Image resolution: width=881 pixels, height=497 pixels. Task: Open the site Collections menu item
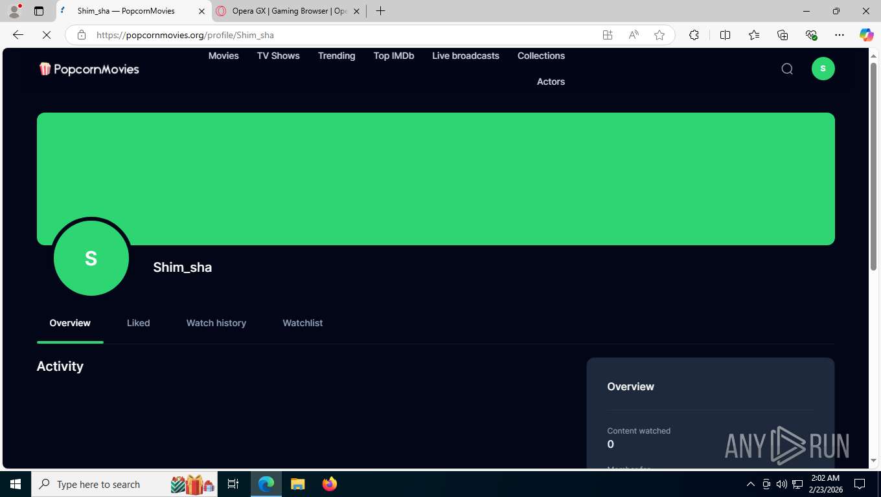tap(542, 56)
